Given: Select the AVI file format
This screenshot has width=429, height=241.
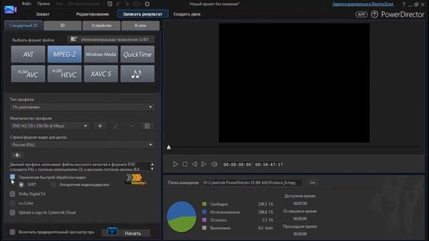Looking at the screenshot, I should pos(28,54).
